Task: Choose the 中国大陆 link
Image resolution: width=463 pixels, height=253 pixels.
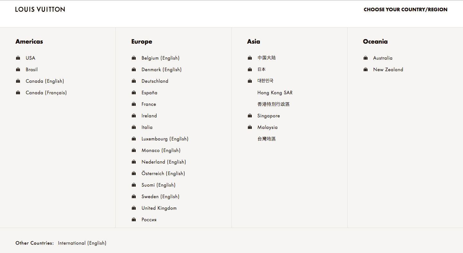Action: pyautogui.click(x=267, y=58)
